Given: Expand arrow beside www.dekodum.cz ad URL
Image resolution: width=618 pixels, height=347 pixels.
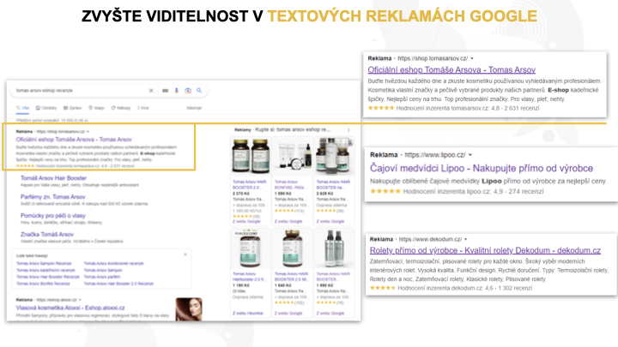Looking at the screenshot, I should point(466,239).
